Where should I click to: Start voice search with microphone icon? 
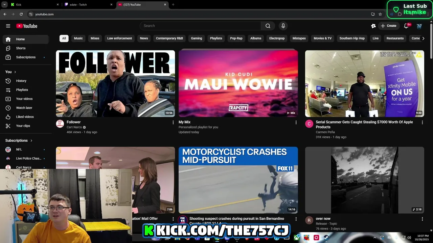[283, 26]
